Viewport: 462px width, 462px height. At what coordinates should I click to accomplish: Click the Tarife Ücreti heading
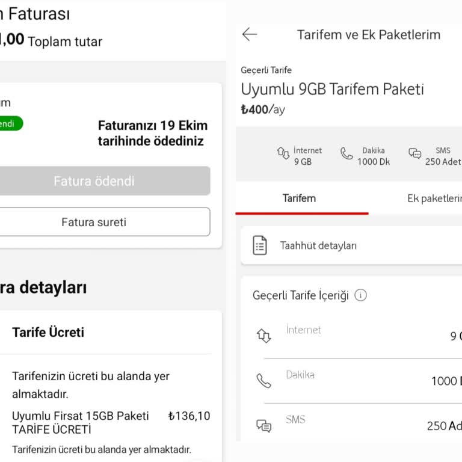48,332
